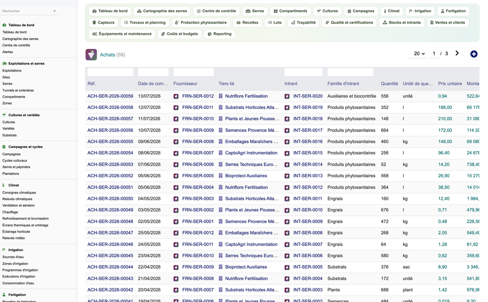Click the Fournisseur column filter field
The width and height of the screenshot is (488, 302).
(194, 72)
